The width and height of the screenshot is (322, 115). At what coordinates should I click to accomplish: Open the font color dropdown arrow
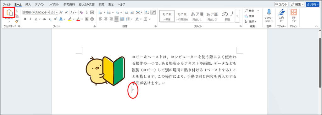(x=82, y=19)
